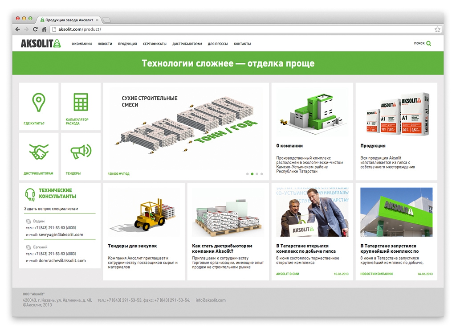Open the 'О компании' card heading
The image size is (456, 333).
tap(289, 146)
